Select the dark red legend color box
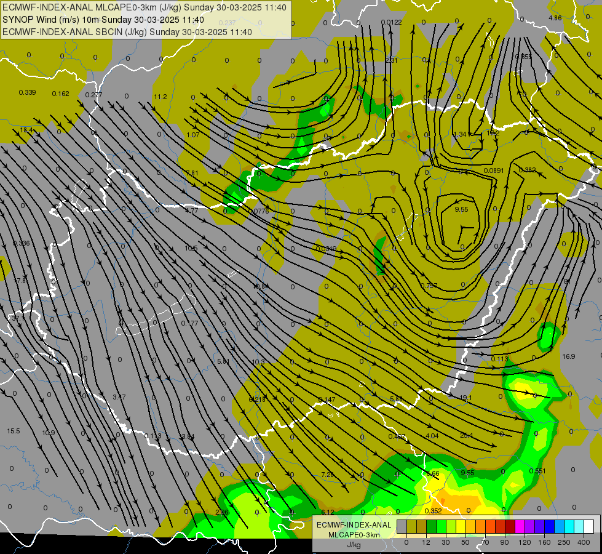Image resolution: width=602 pixels, height=554 pixels. [510, 526]
